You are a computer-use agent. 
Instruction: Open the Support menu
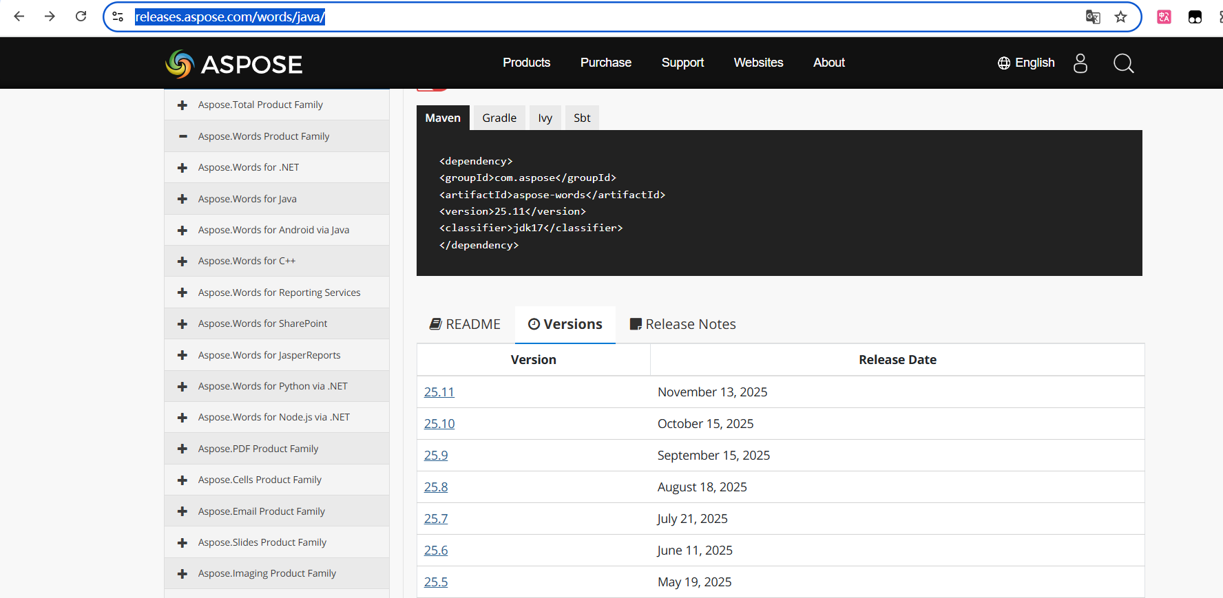click(682, 63)
